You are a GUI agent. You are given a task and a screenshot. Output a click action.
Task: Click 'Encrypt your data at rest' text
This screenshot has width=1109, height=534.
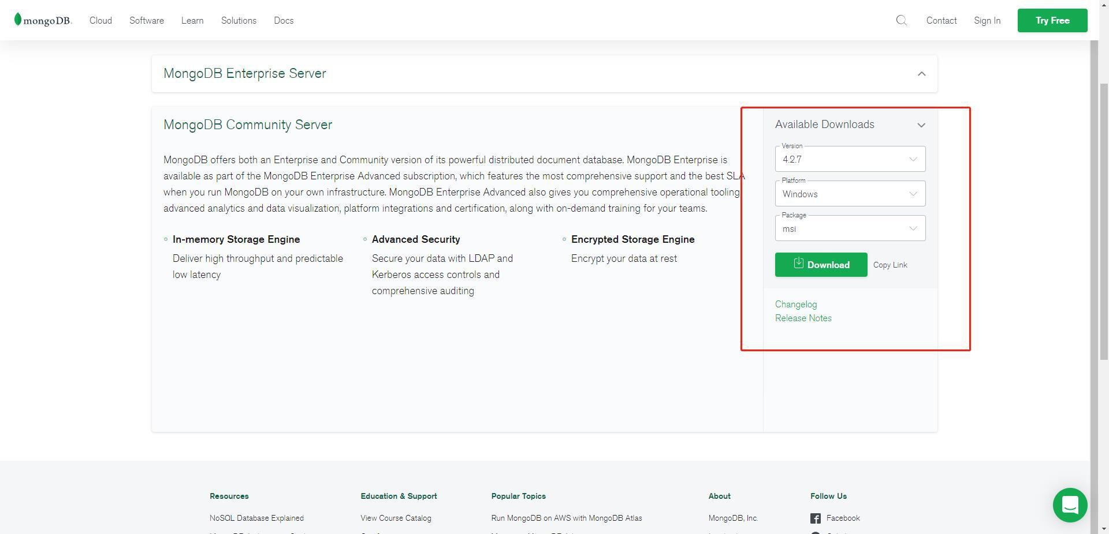[x=624, y=258]
